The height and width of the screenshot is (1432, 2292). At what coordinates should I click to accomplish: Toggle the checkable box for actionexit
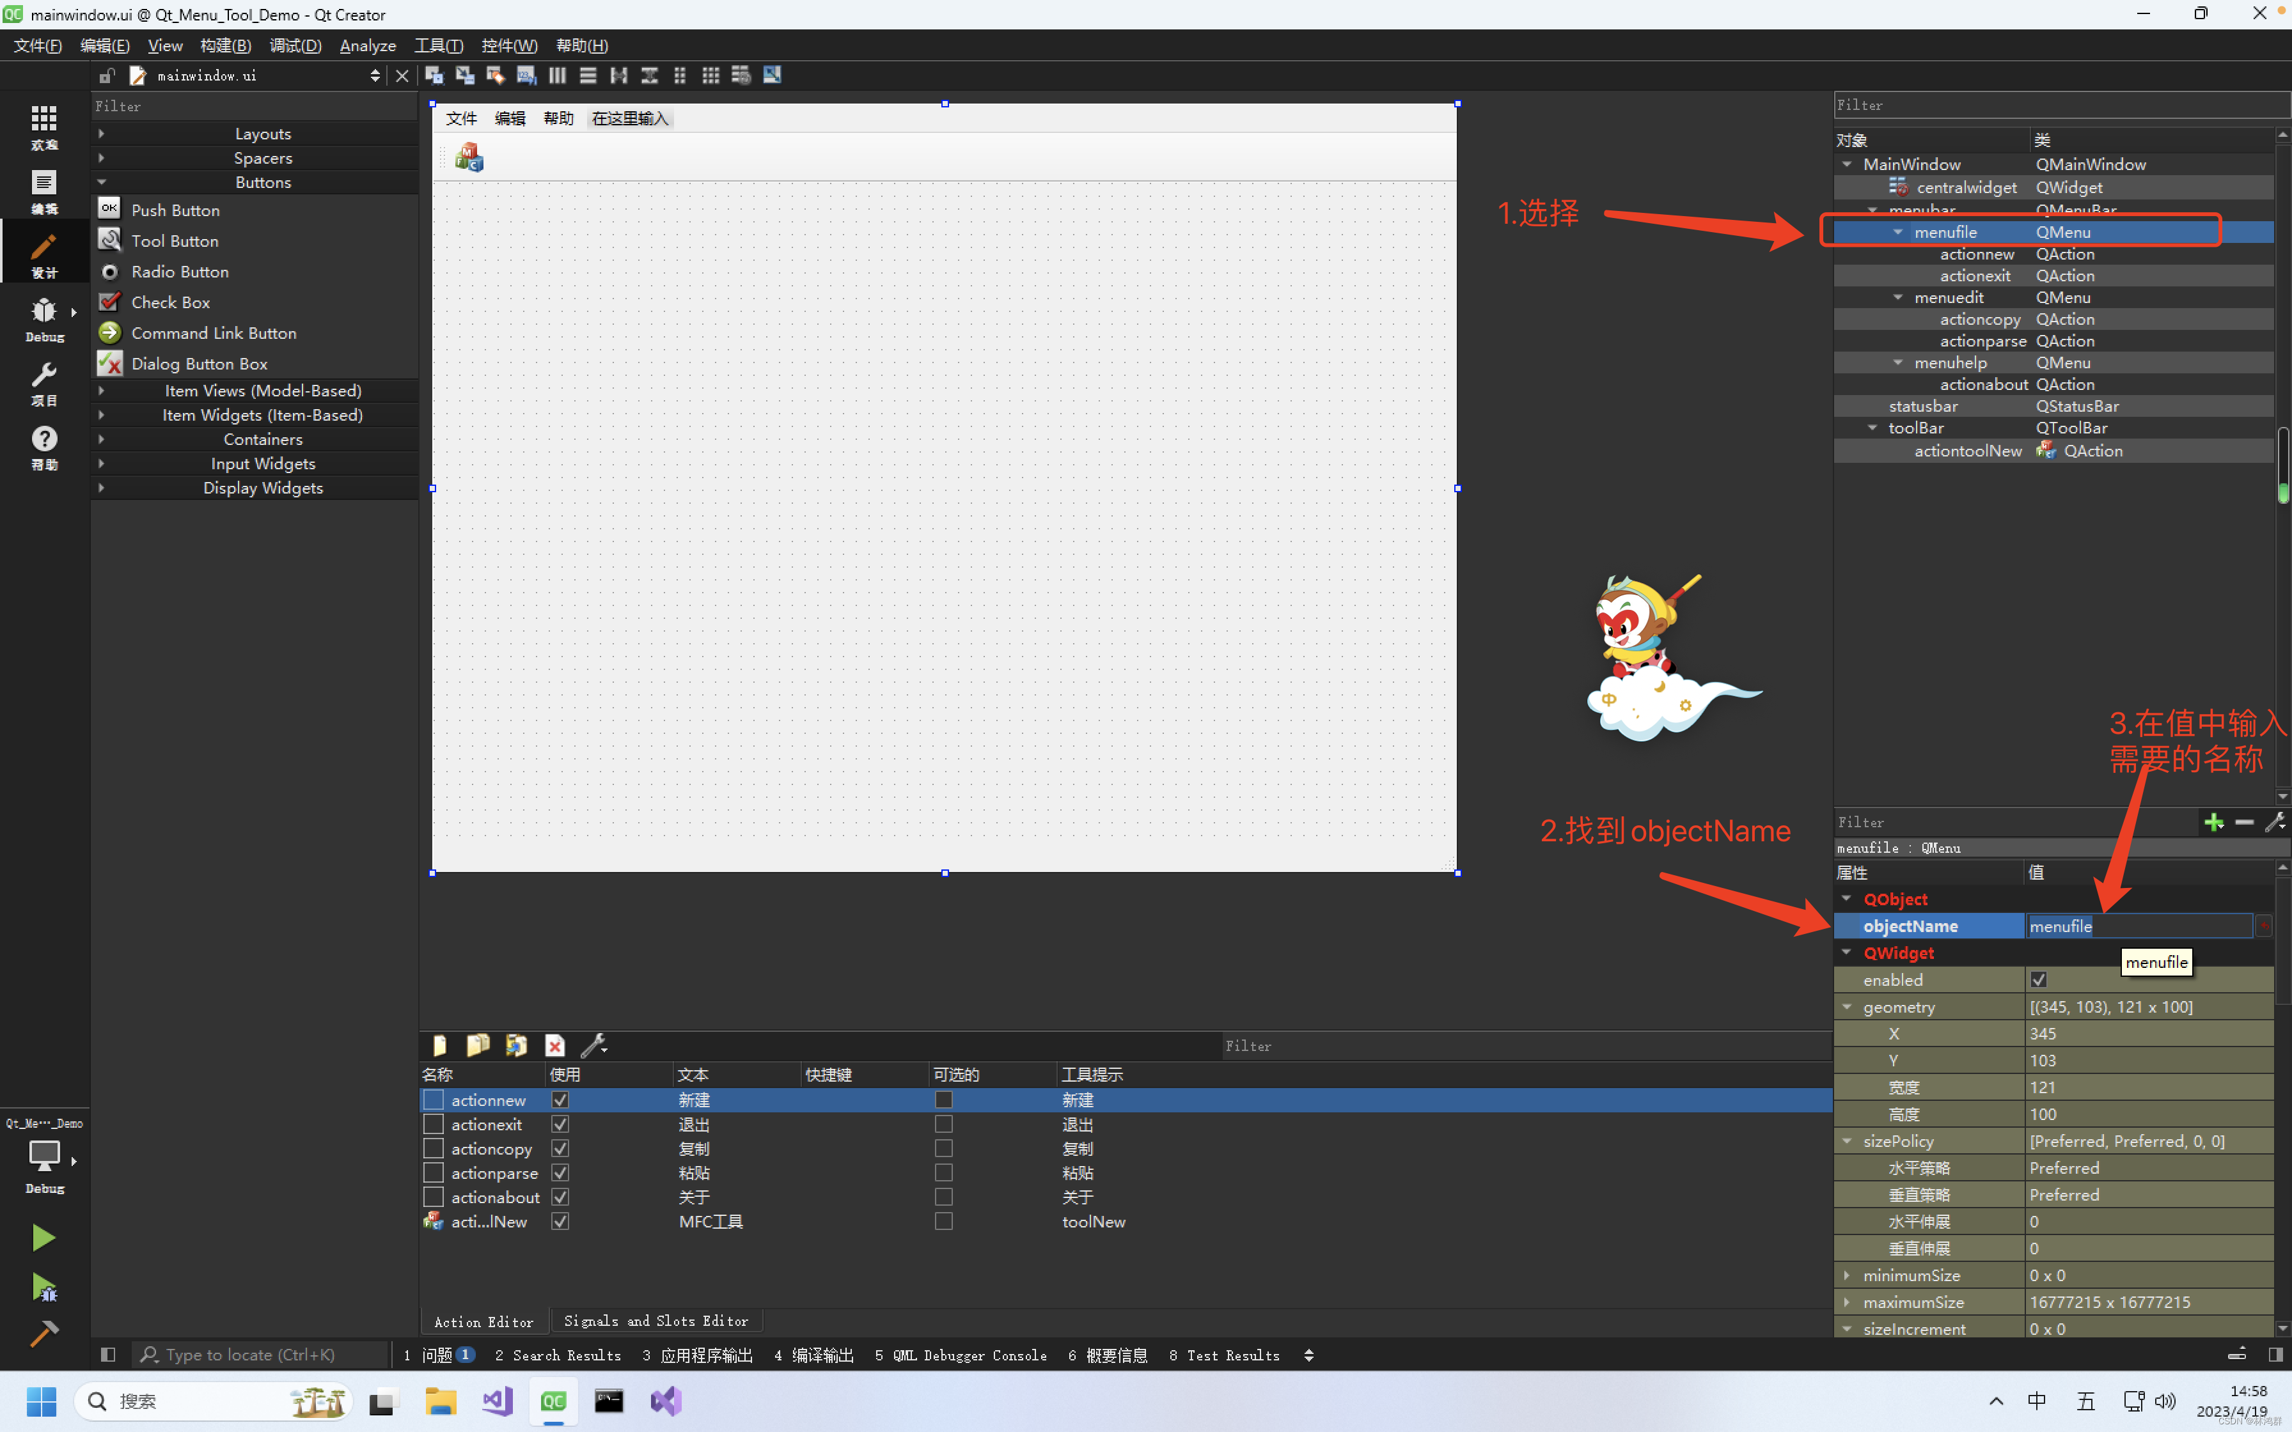pyautogui.click(x=943, y=1125)
